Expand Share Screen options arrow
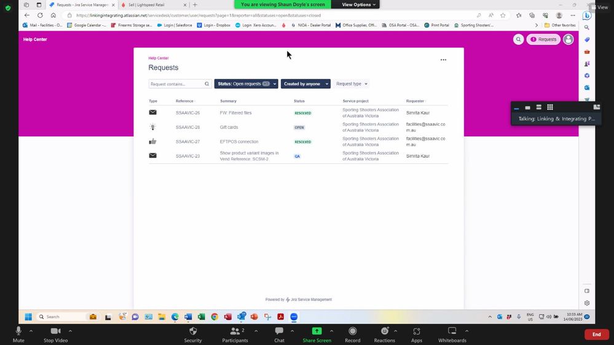The height and width of the screenshot is (345, 614). (x=331, y=331)
